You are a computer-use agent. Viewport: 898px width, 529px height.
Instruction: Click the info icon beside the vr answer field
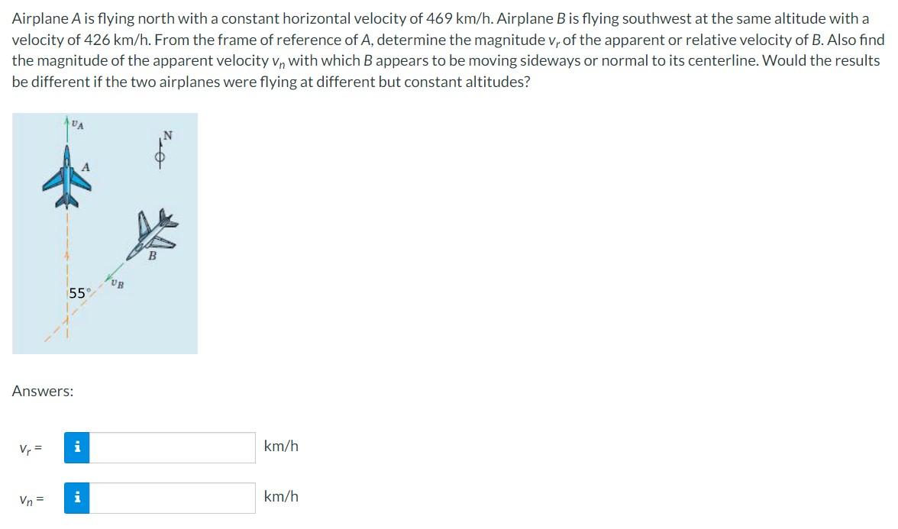pyautogui.click(x=76, y=447)
